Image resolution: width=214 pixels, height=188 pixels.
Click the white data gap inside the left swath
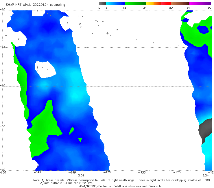pos(46,70)
